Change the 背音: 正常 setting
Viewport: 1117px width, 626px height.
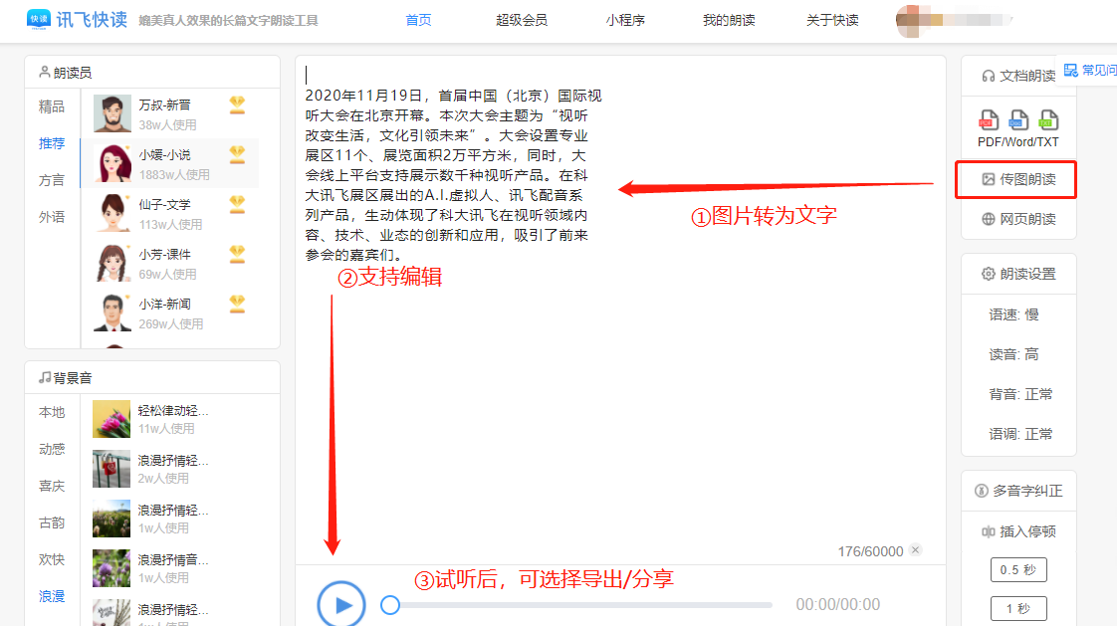[1020, 394]
